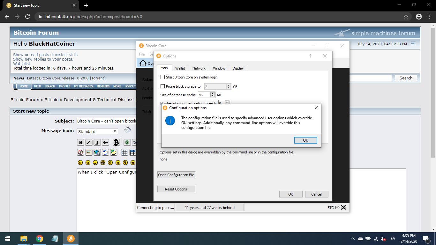Focus the Subject input field
436x245 pixels.
pyautogui.click(x=106, y=121)
